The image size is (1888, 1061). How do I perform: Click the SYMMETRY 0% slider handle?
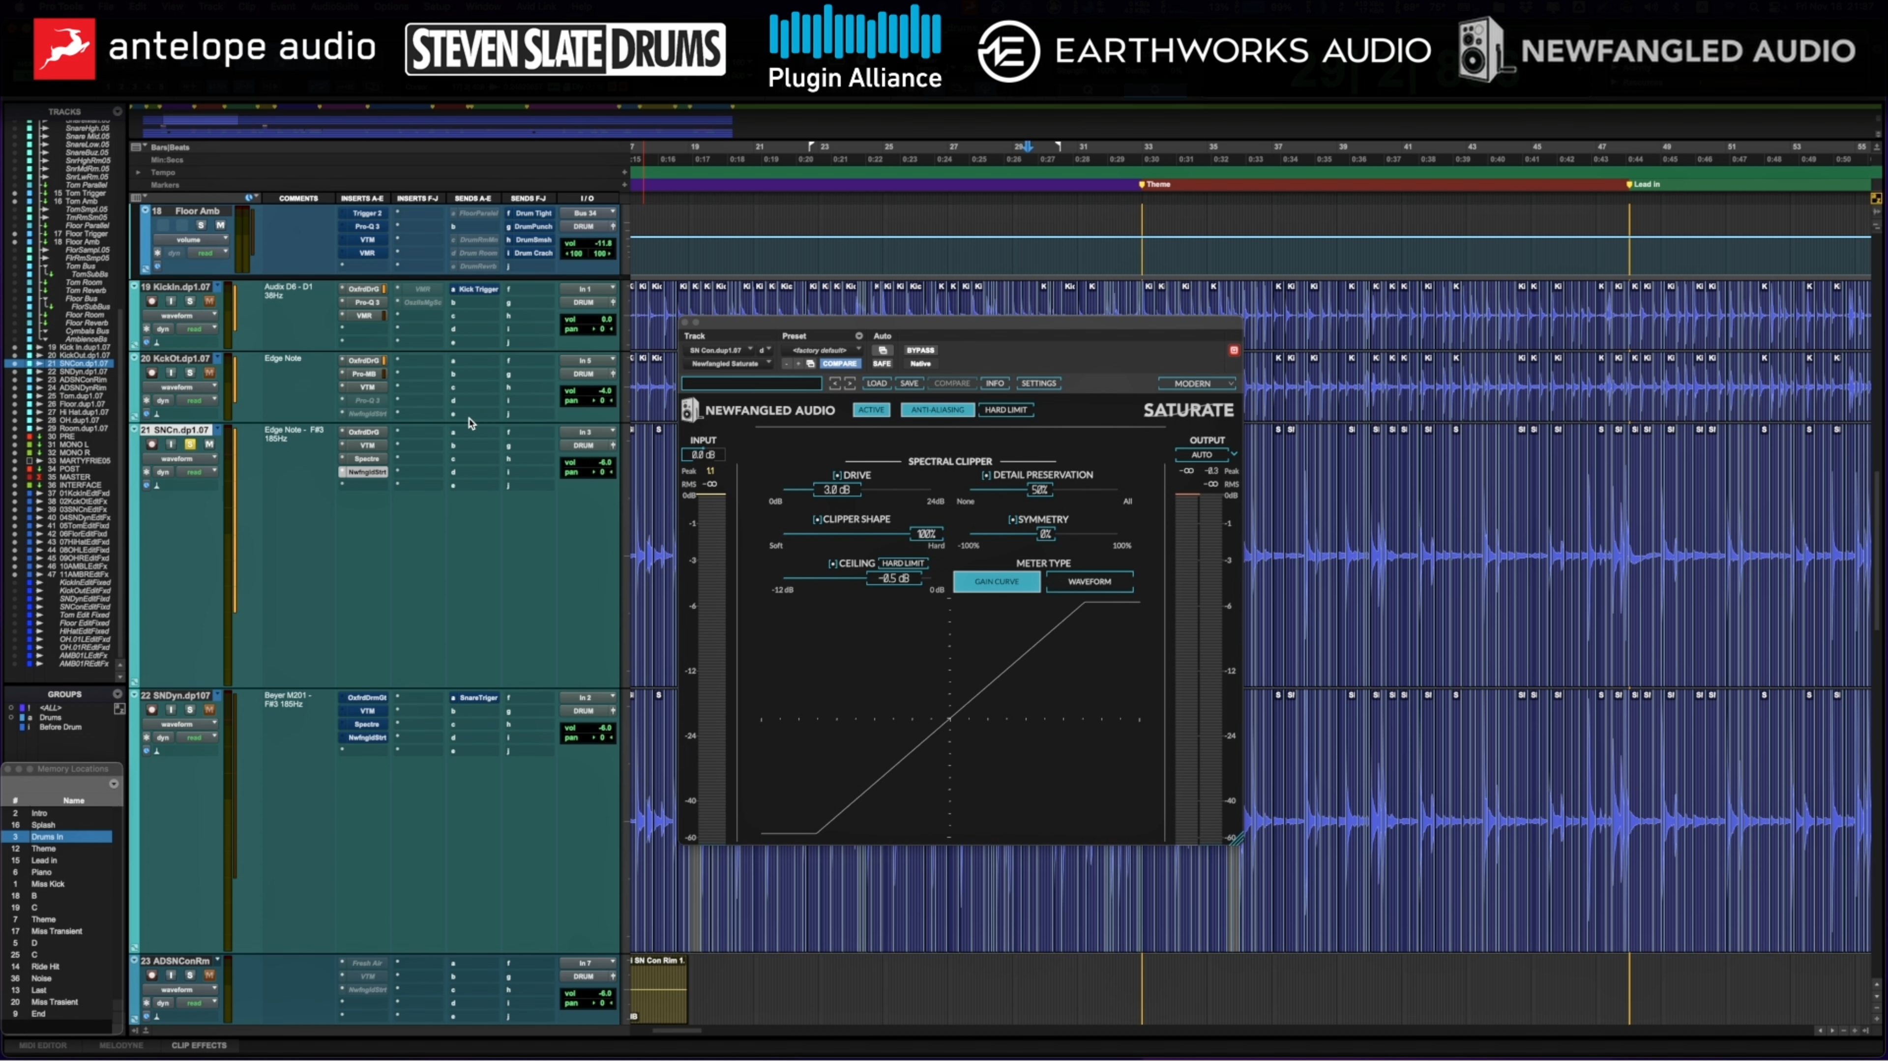coord(1045,534)
